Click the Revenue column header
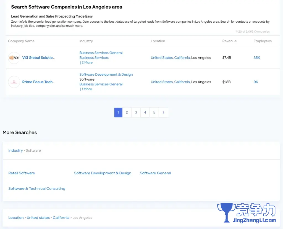 (x=229, y=41)
